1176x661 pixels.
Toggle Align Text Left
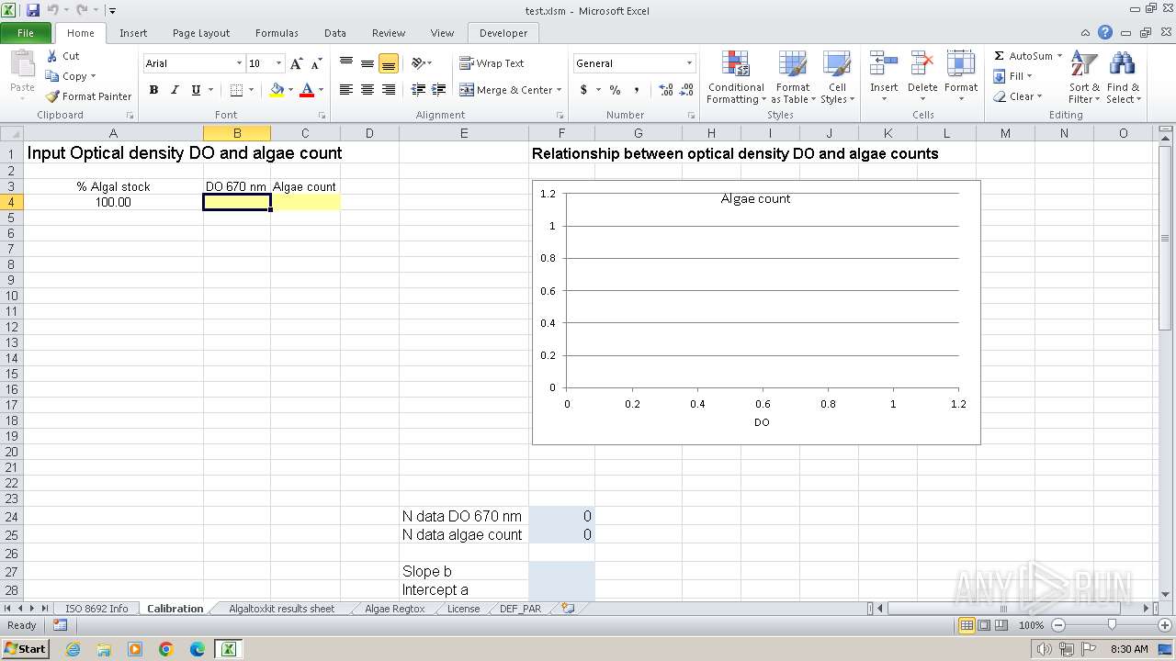346,90
